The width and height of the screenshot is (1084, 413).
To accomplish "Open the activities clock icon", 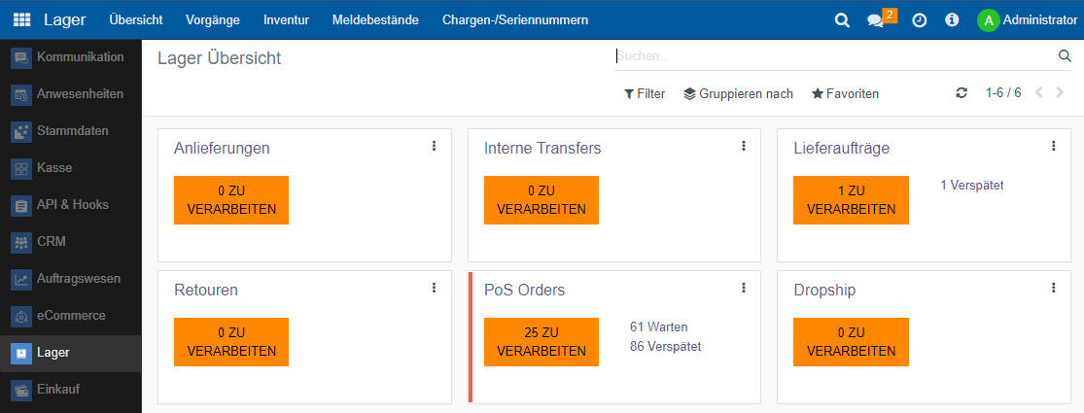I will 919,19.
